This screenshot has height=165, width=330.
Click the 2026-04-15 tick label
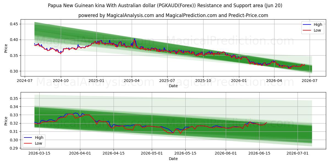114,153
